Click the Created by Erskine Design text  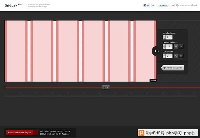pyautogui.click(x=37, y=7)
